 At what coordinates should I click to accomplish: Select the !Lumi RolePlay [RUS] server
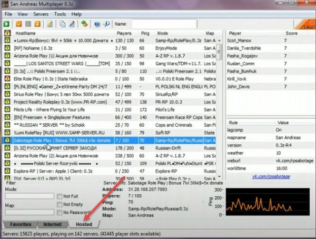[110, 133]
